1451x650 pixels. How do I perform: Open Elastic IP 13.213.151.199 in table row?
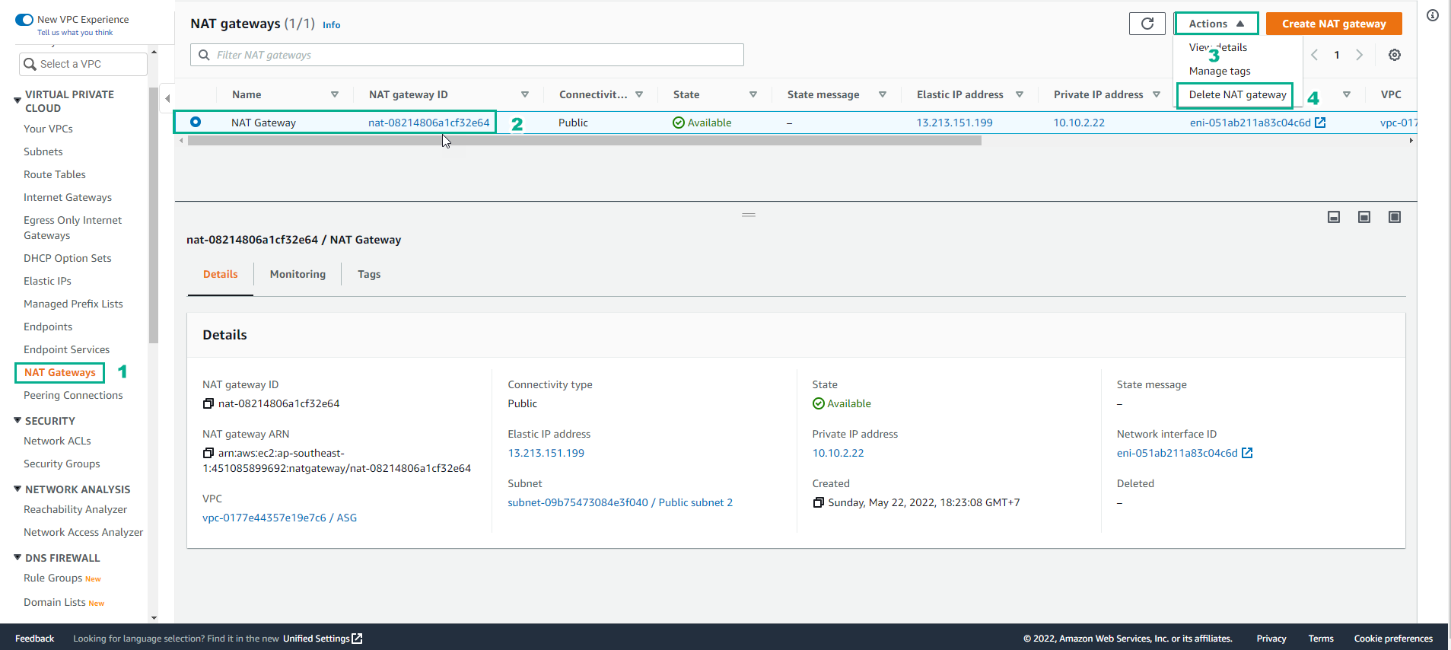pyautogui.click(x=954, y=123)
